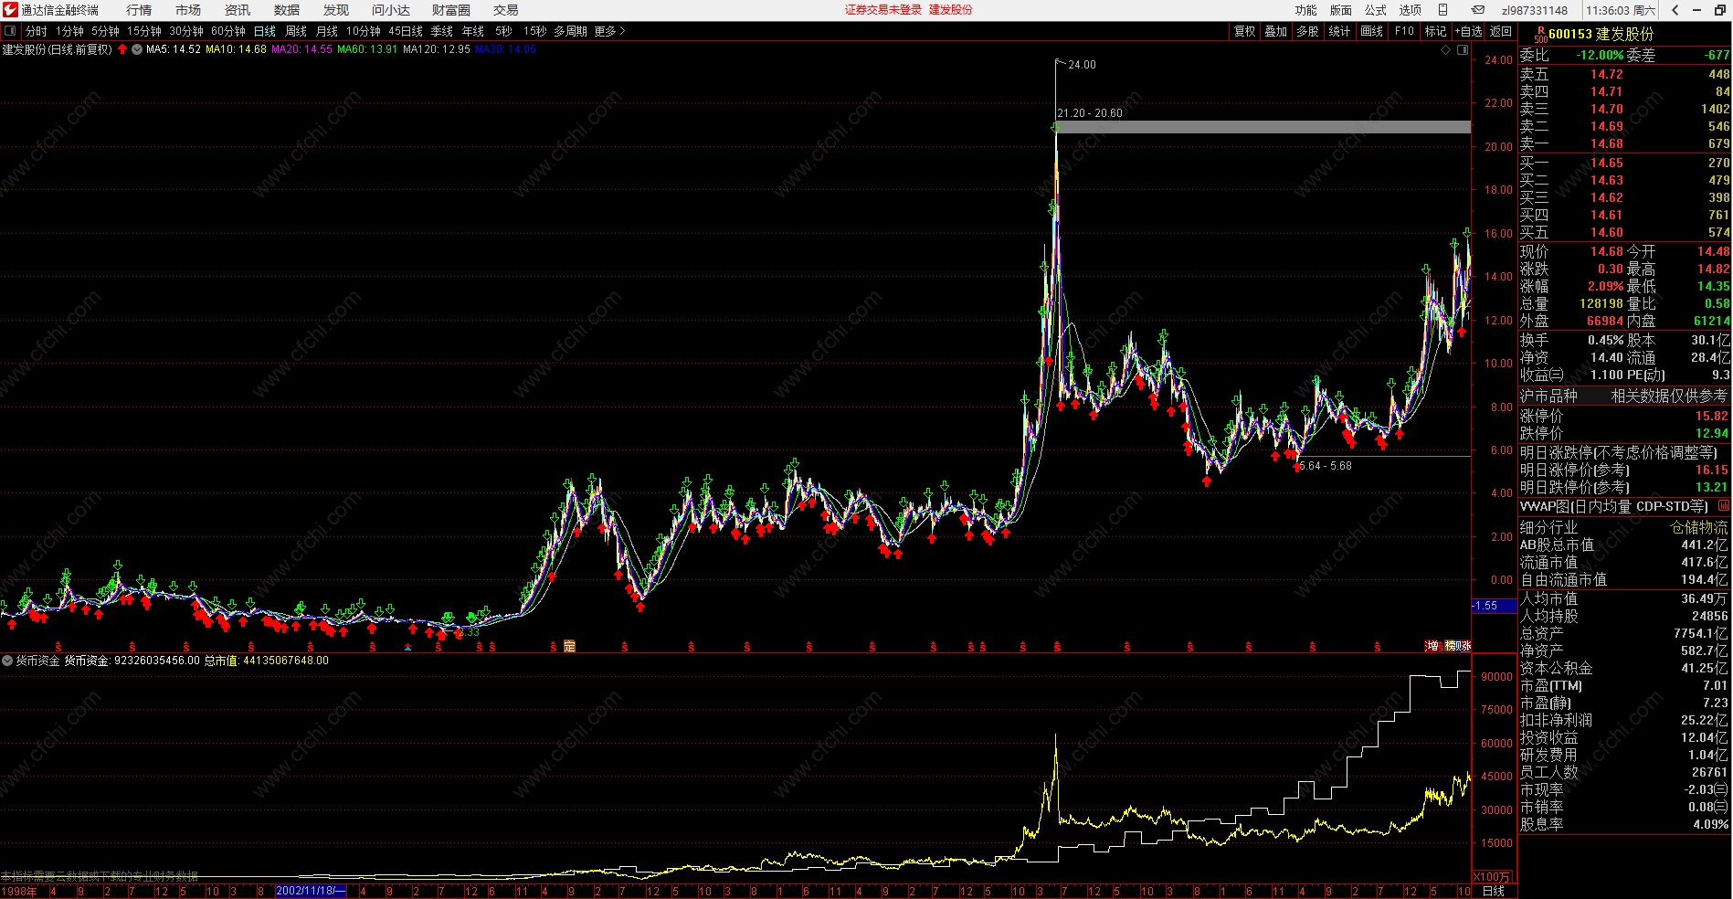Open indicator dropdown circle next to MA5

pos(137,49)
